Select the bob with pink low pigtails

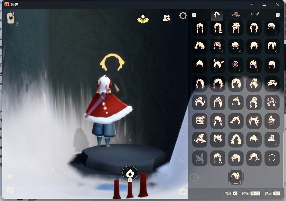tap(218, 121)
